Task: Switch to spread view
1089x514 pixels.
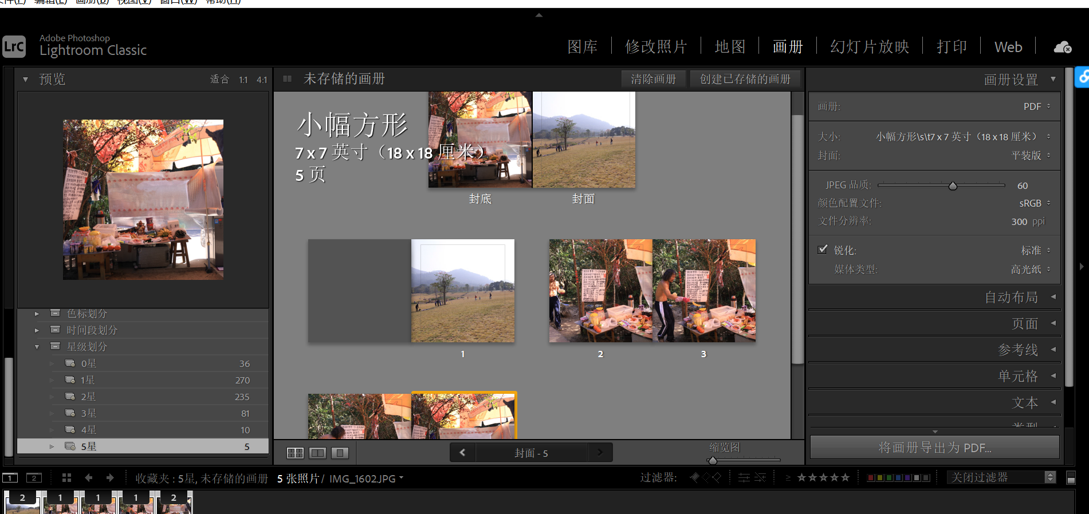Action: (x=317, y=453)
